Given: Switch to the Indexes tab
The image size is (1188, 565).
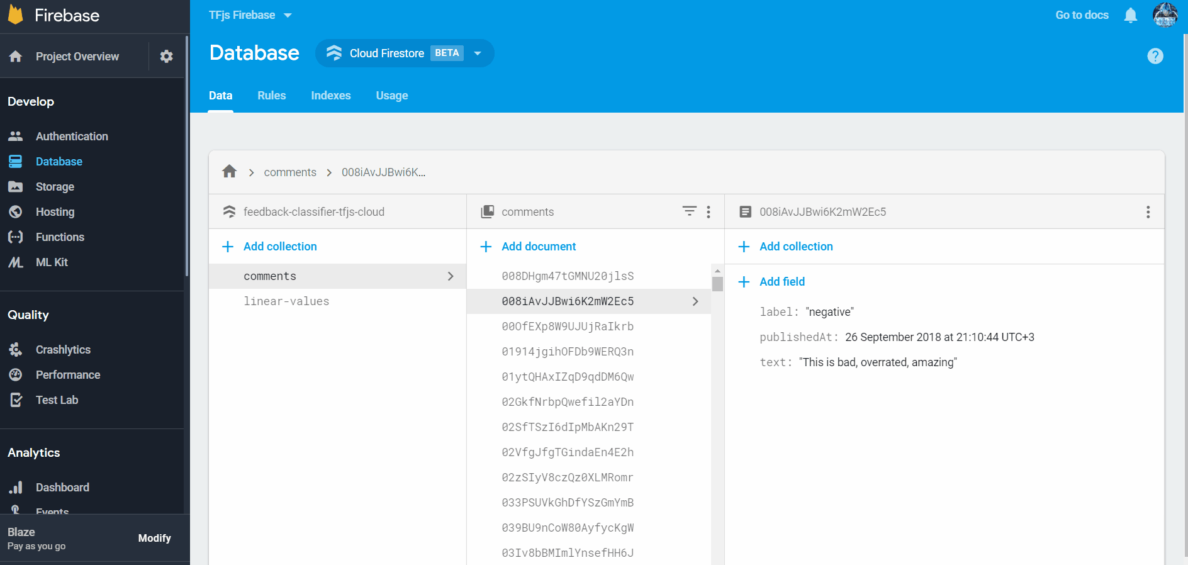Looking at the screenshot, I should tap(331, 96).
